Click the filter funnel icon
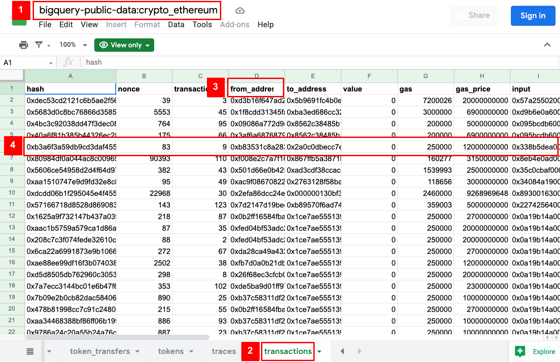This screenshot has height=362, width=560. coord(39,45)
